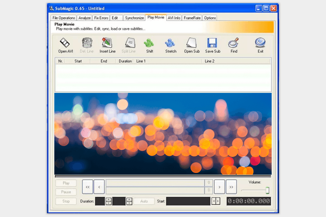Select the Split Line tool
Image resolution: width=326 pixels, height=217 pixels.
(129, 45)
